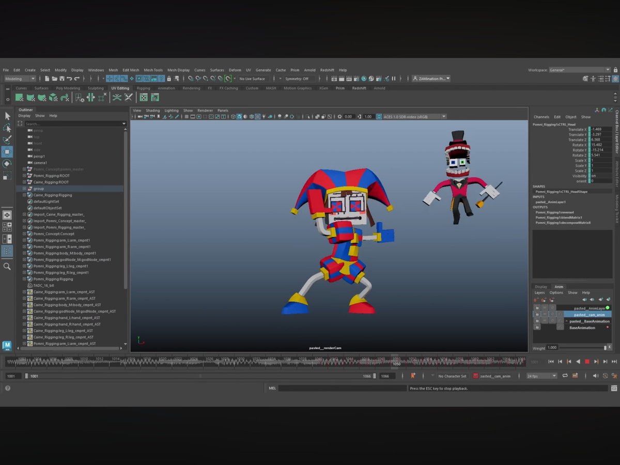Viewport: 620px width, 465px height.
Task: Select pasted__AnimLayer1 under INPUTS
Action: pos(550,202)
